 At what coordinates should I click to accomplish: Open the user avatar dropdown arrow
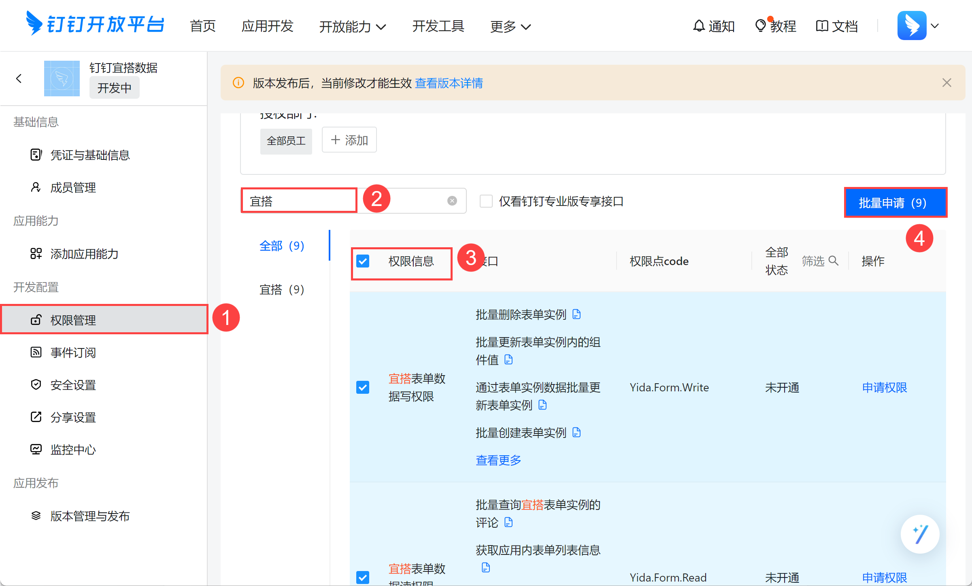[935, 26]
